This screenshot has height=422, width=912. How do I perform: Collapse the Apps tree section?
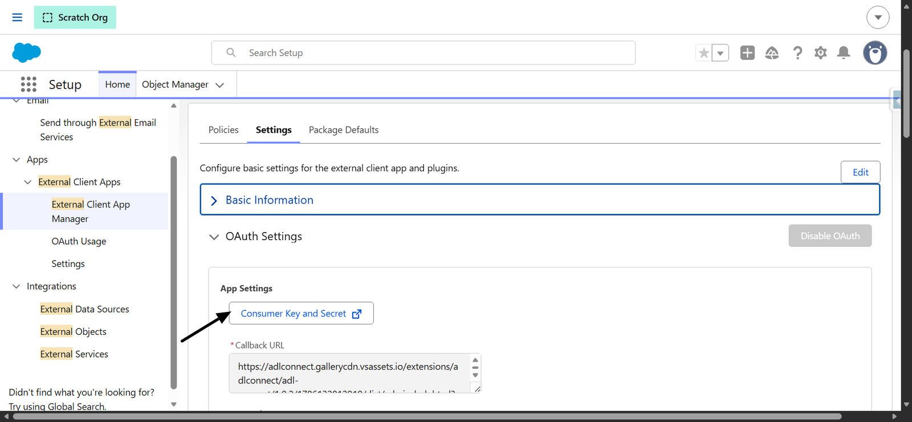point(16,160)
